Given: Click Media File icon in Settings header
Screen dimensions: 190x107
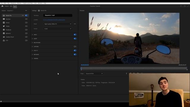Looking at the screenshot, I should pyautogui.click(x=39, y=11).
